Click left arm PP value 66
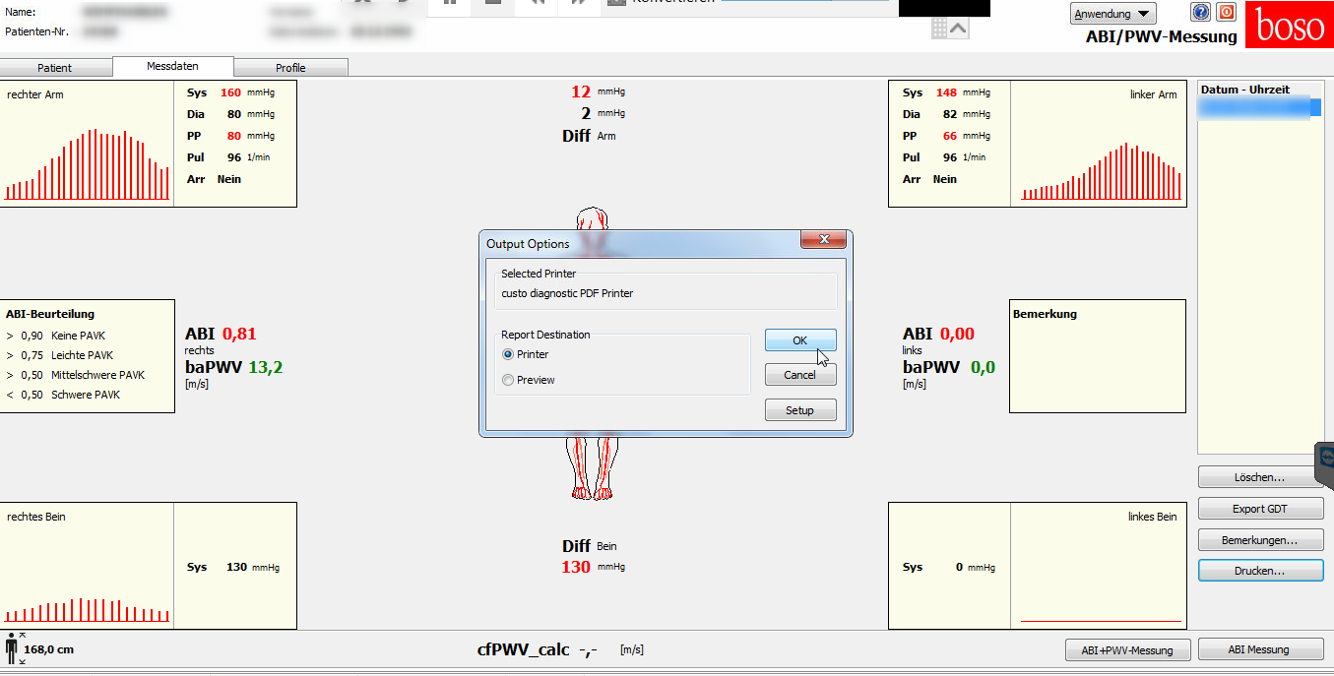1334x676 pixels. tap(950, 136)
